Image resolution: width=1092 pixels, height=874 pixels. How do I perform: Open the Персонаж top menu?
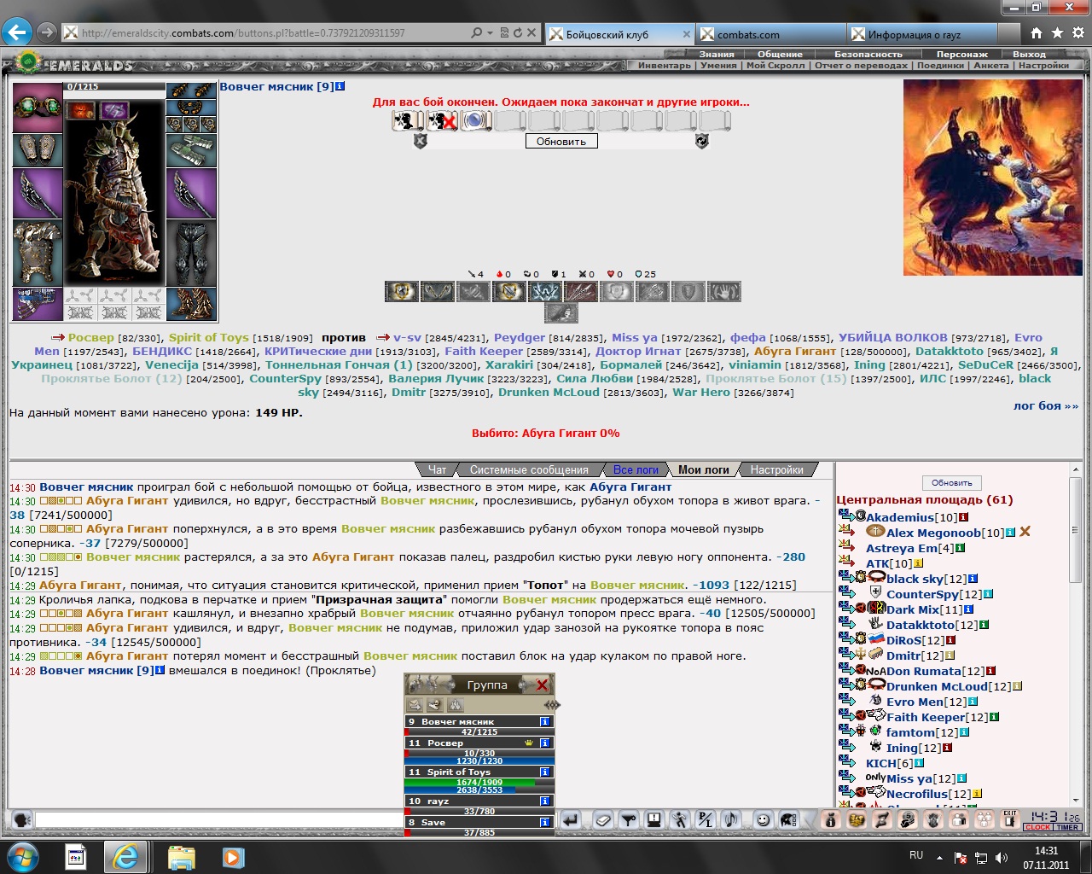pos(961,54)
